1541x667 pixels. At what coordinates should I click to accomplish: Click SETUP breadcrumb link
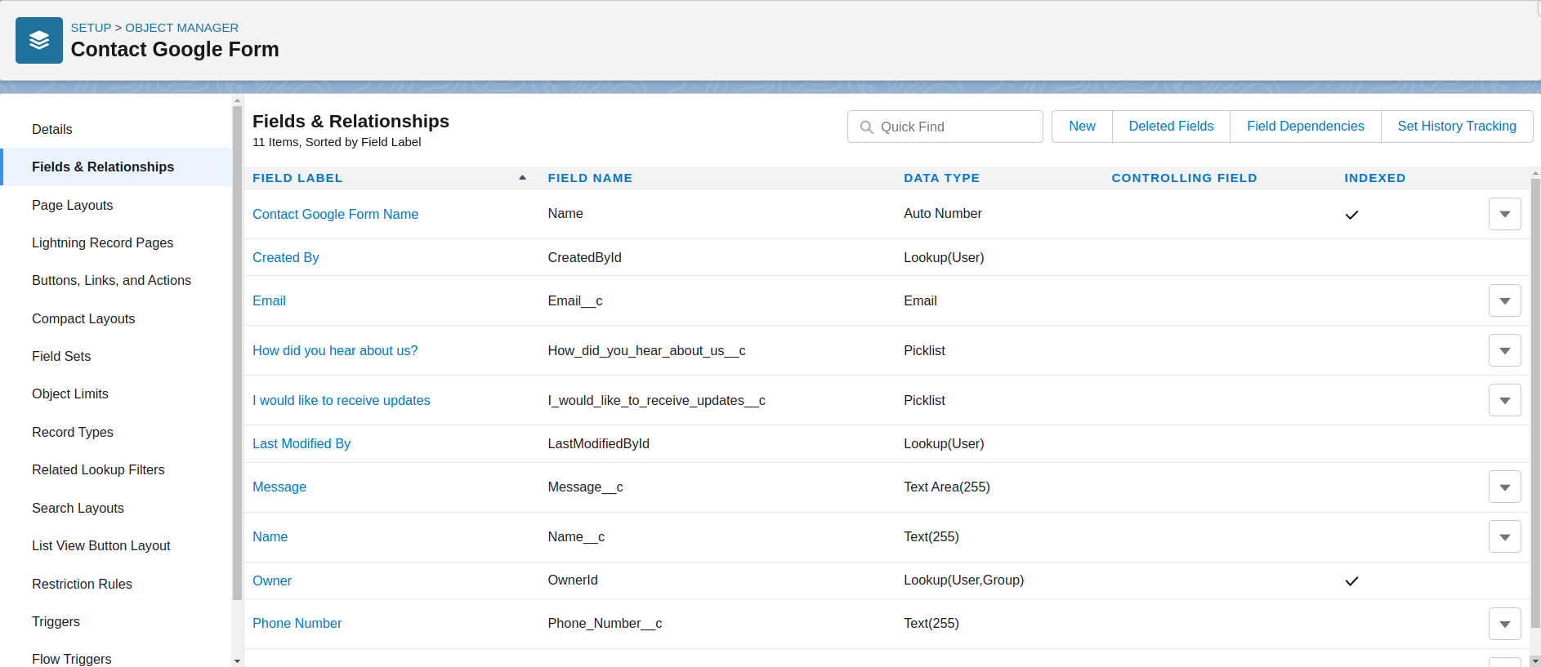(91, 28)
